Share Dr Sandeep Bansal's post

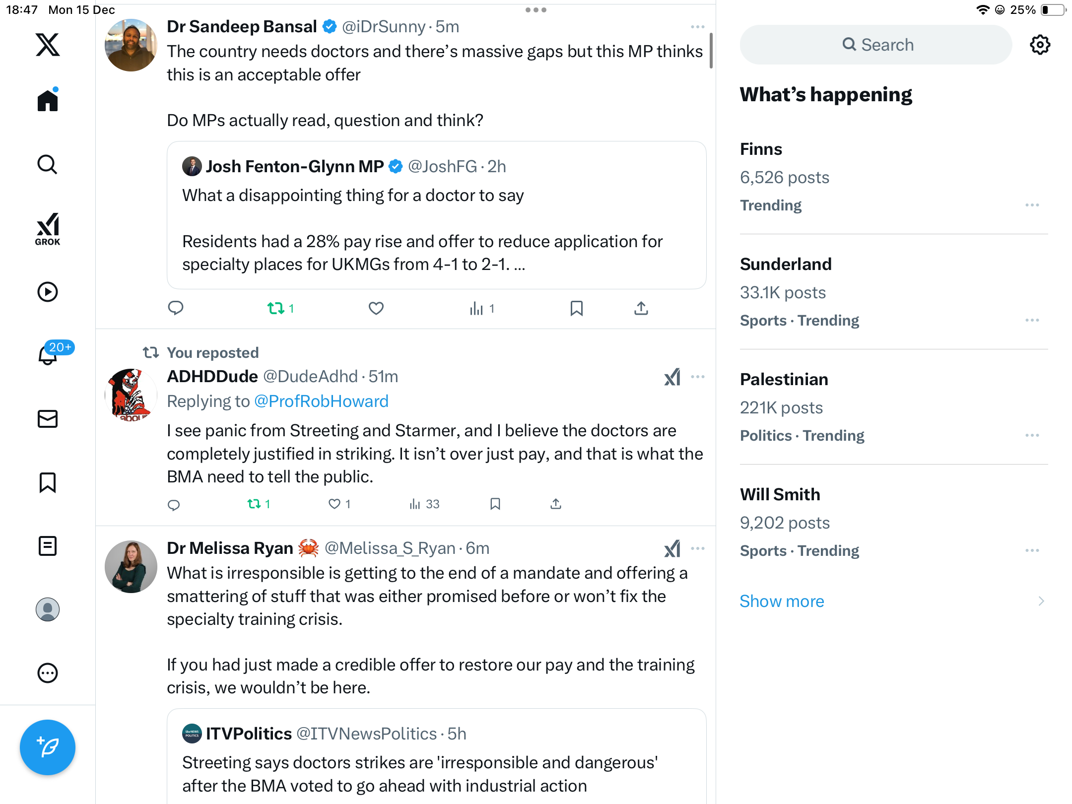click(x=641, y=308)
